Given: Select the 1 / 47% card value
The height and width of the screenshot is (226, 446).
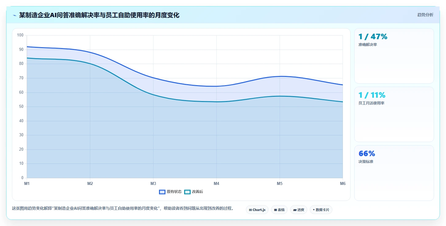Looking at the screenshot, I should point(373,36).
